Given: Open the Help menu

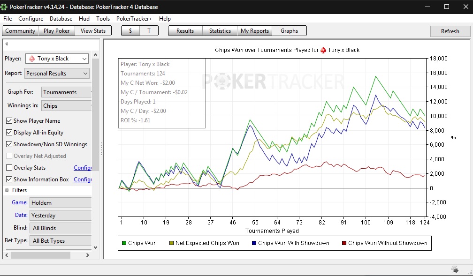Looking at the screenshot, I should tap(165, 19).
